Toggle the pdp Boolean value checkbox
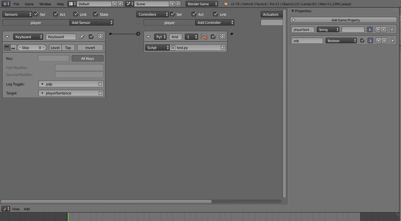Image resolution: width=401 pixels, height=221 pixels. (x=362, y=41)
